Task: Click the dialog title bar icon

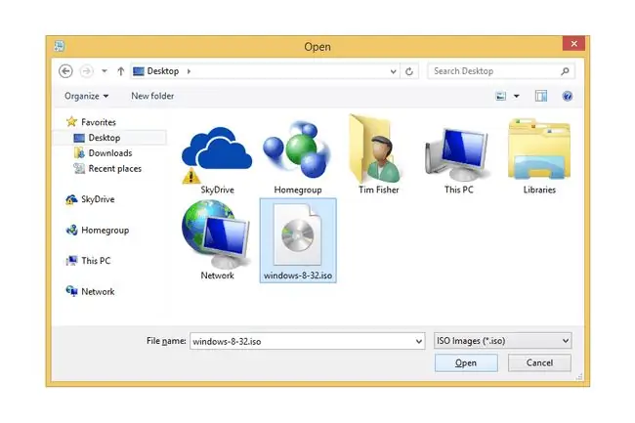Action: [x=60, y=46]
